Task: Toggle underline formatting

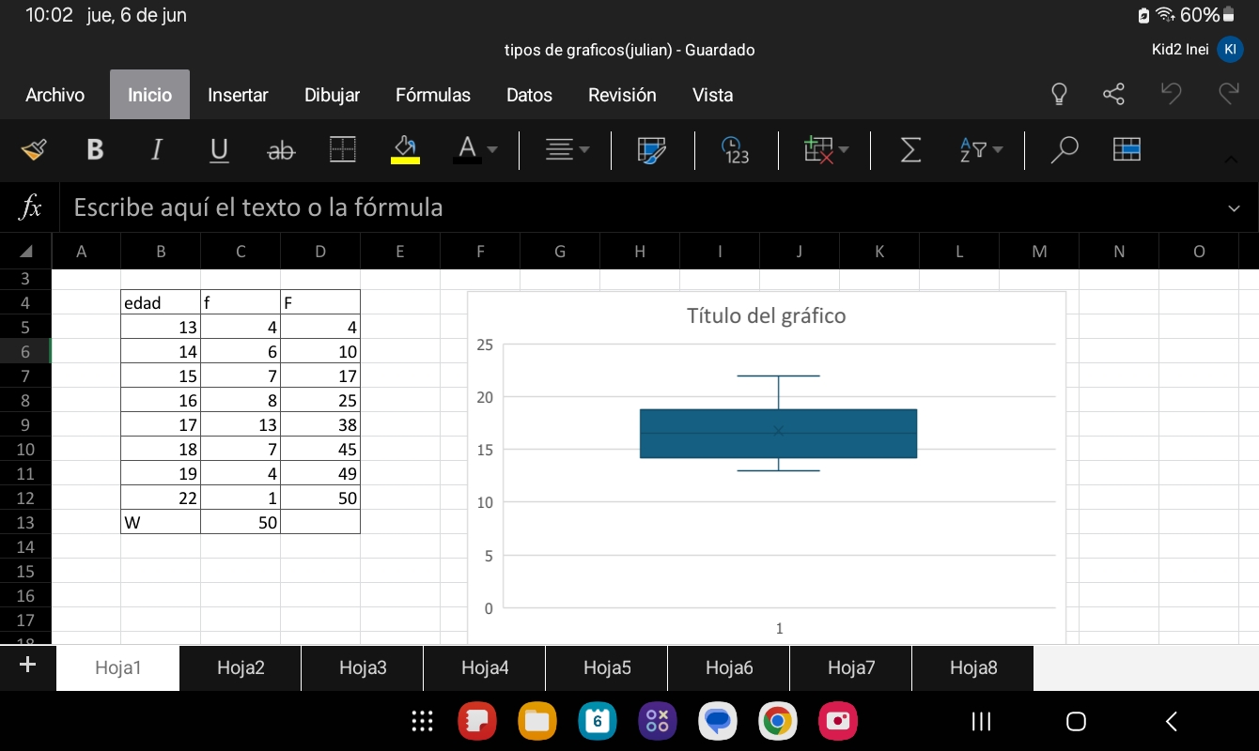Action: [219, 150]
